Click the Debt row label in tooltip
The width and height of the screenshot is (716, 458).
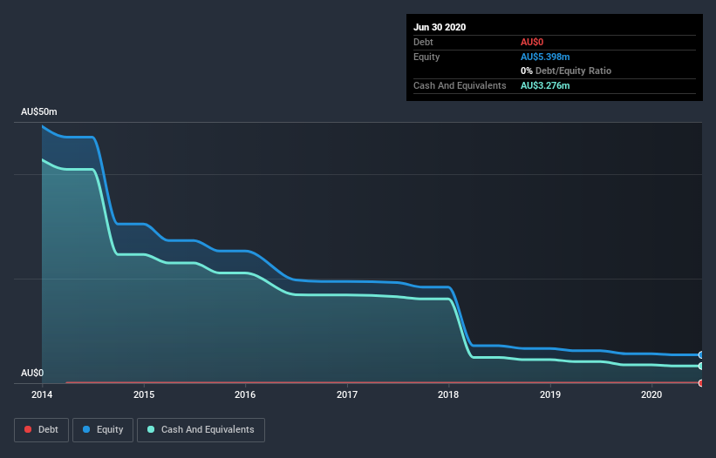[423, 42]
